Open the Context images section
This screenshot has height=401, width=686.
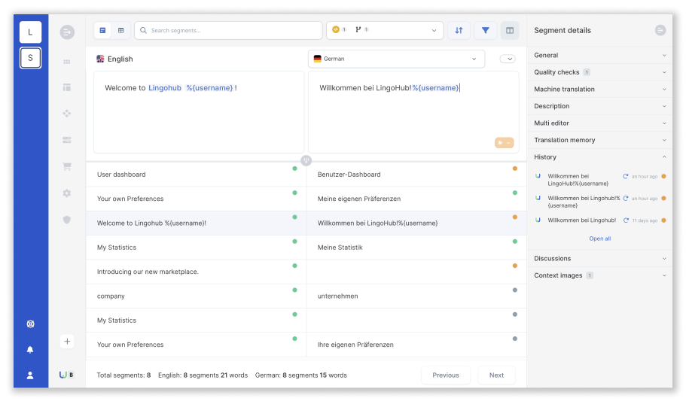coord(599,275)
